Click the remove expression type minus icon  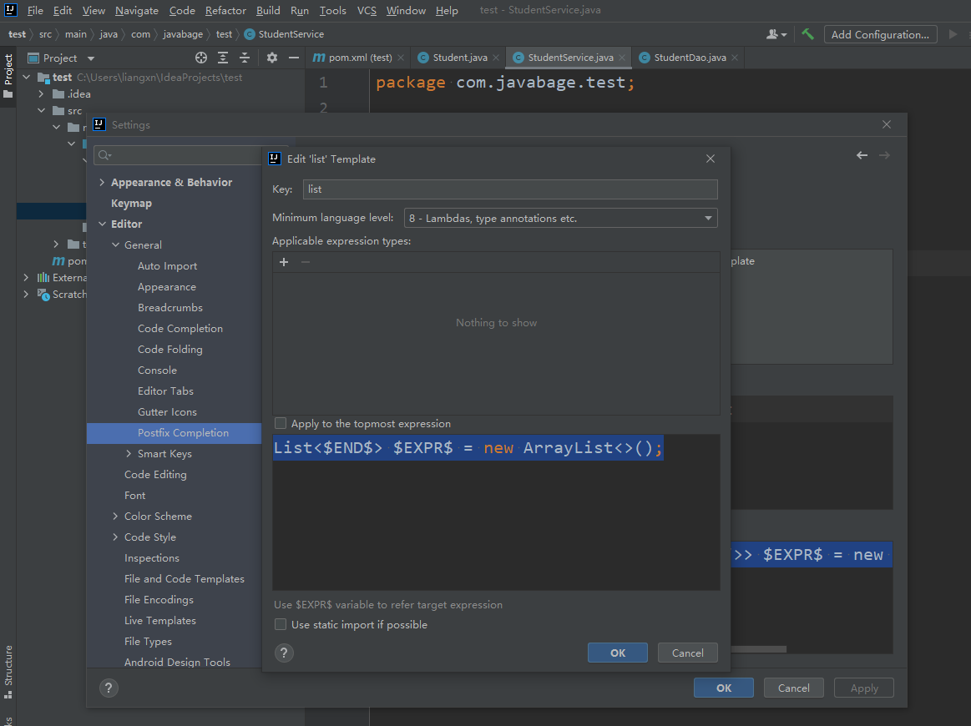pos(306,262)
